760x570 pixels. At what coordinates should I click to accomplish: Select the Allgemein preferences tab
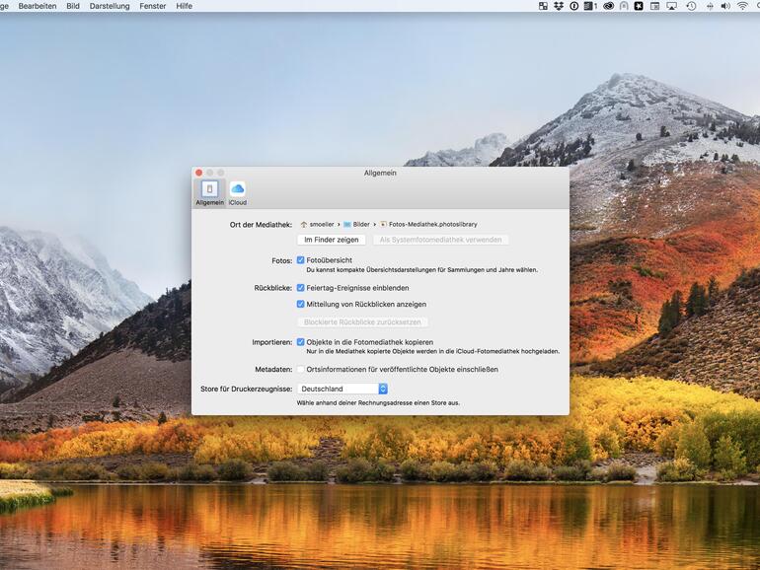(x=209, y=192)
